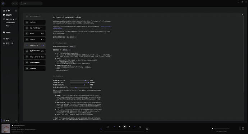The height and width of the screenshot is (134, 248).
Task: Skip to the previous track
Action: 120,126
